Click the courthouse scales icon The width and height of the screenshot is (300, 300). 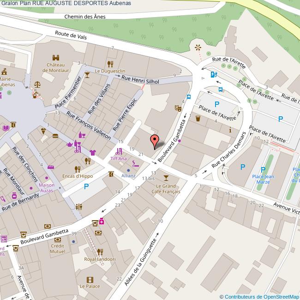click(38, 85)
